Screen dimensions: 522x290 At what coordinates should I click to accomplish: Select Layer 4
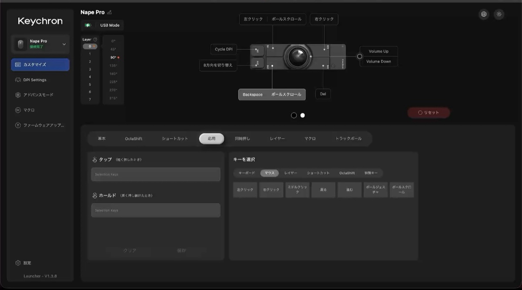click(90, 77)
